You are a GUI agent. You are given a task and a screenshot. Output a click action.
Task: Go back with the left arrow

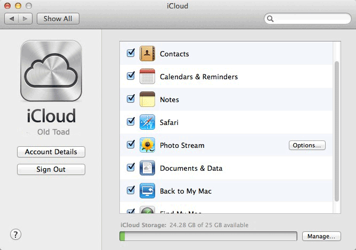tap(11, 19)
